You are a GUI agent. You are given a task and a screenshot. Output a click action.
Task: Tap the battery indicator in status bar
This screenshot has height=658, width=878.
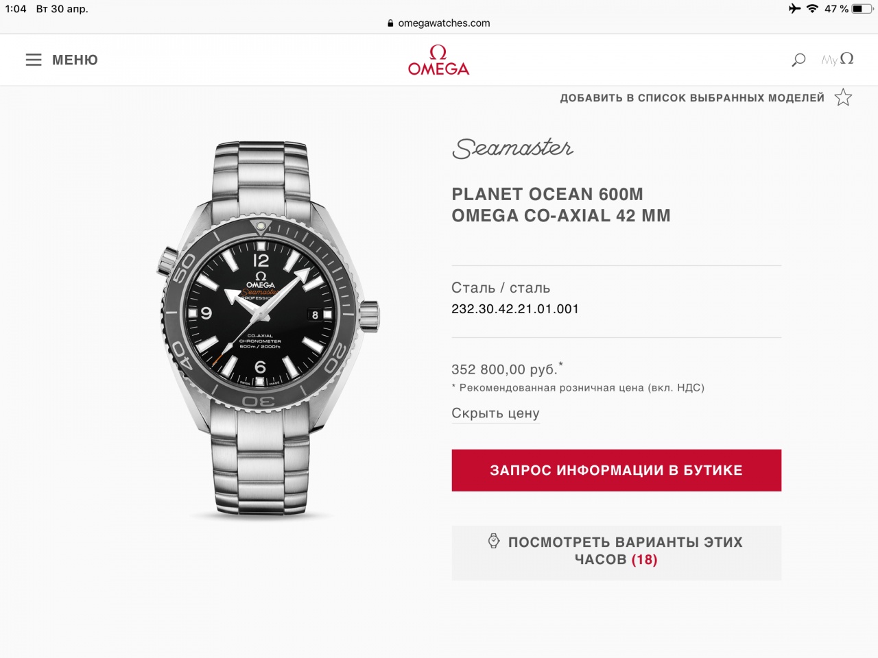pyautogui.click(x=862, y=9)
